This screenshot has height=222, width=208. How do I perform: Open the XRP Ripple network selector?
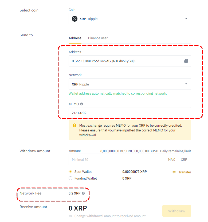point(125,84)
